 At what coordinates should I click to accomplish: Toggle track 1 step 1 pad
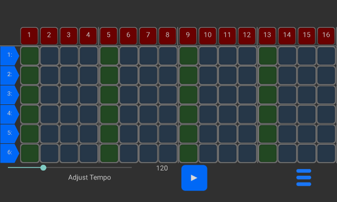pyautogui.click(x=29, y=56)
